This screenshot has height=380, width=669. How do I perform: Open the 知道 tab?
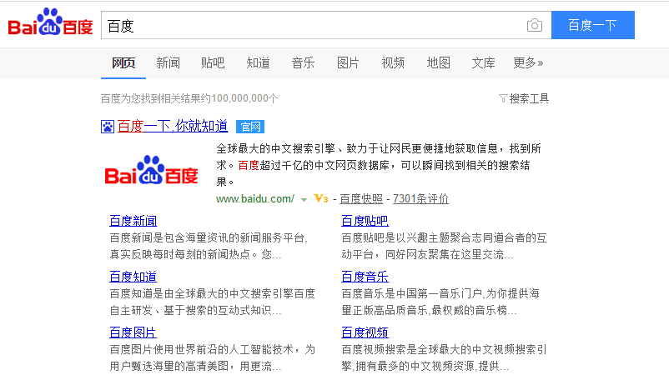(x=258, y=63)
